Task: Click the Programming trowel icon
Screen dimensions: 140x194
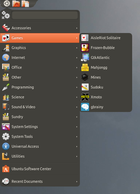Action: (6, 87)
